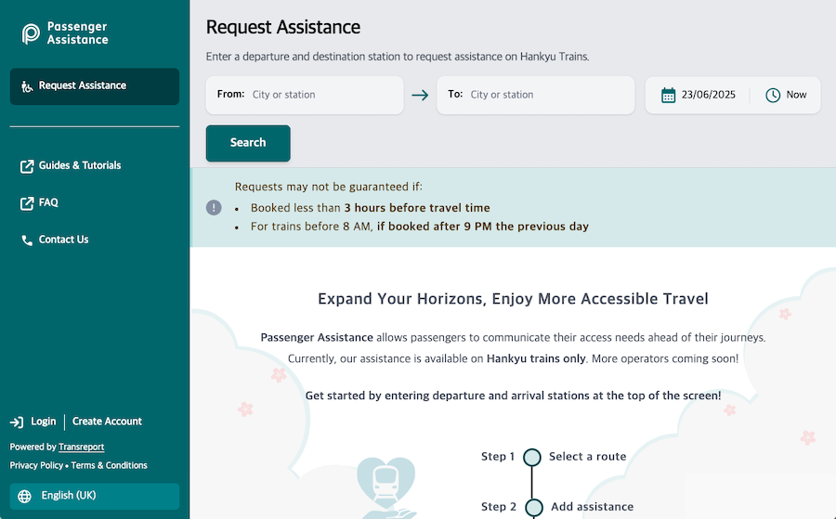Click the external-link icon next to Guides & Tutorials
This screenshot has height=519, width=836.
[27, 166]
